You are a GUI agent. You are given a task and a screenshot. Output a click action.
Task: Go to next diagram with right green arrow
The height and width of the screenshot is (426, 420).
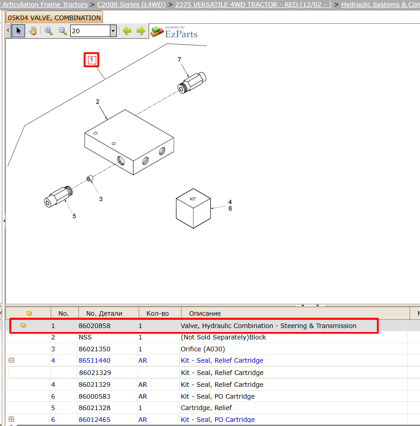pos(141,31)
